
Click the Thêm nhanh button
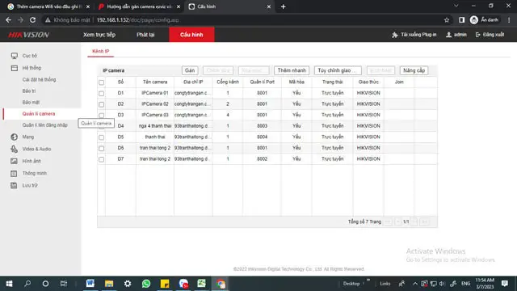292,70
